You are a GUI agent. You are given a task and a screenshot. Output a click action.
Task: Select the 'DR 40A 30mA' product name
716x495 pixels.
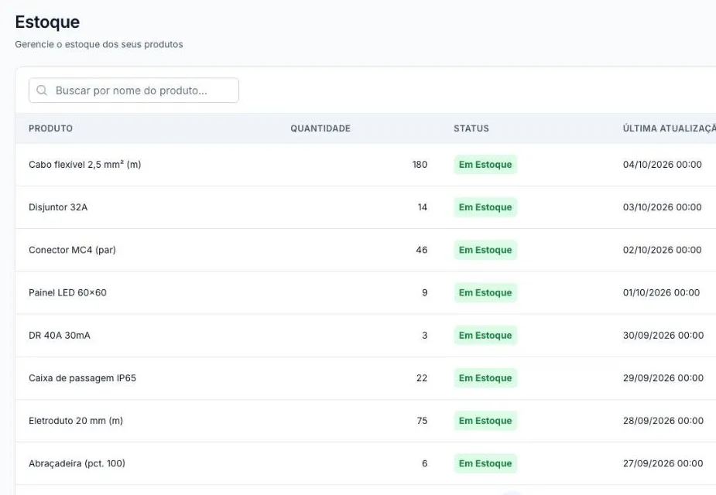(60, 336)
